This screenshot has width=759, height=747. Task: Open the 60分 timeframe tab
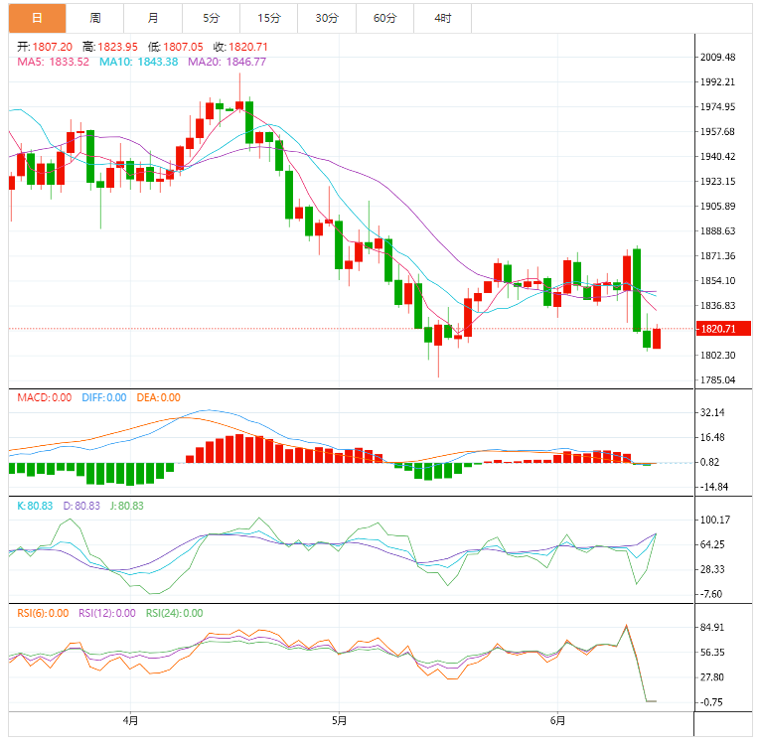tap(384, 19)
